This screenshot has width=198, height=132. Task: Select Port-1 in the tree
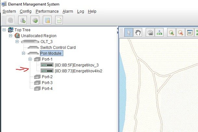47,59
